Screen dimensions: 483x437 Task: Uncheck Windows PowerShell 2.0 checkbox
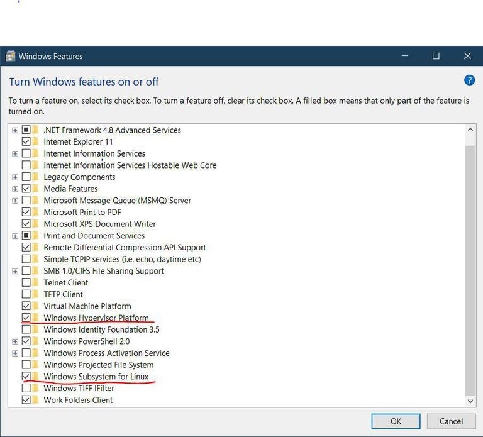[26, 341]
